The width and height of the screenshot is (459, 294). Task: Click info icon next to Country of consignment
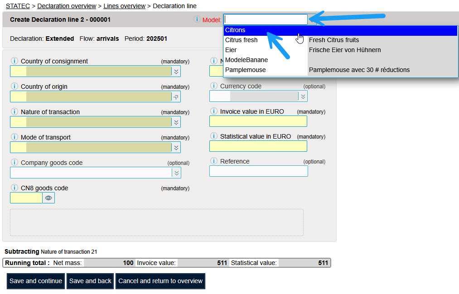14,61
